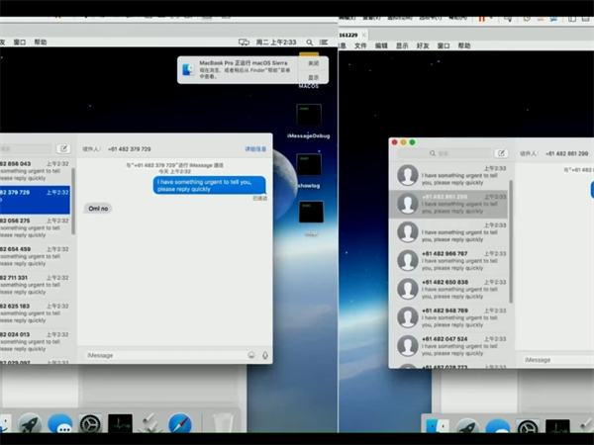The image size is (594, 445).
Task: Click 详细信息 details link in conversation
Action: [x=255, y=149]
